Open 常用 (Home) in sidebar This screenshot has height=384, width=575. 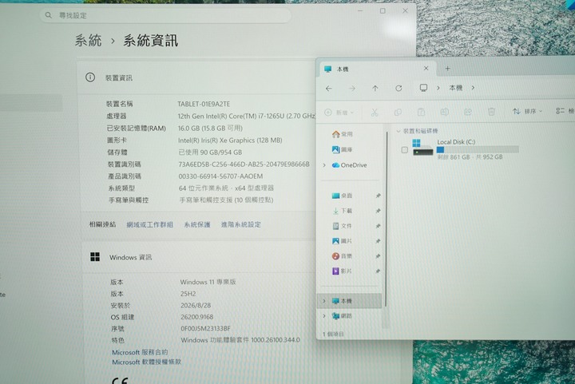click(x=342, y=134)
